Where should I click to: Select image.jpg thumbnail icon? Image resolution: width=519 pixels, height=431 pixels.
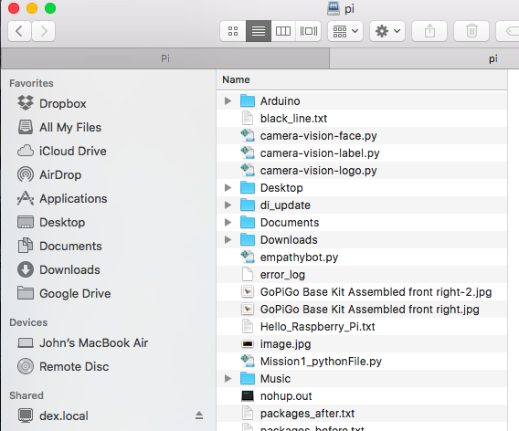(248, 344)
